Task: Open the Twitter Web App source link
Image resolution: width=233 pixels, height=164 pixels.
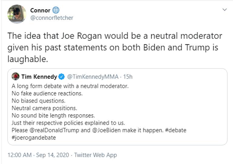Action: (x=95, y=155)
